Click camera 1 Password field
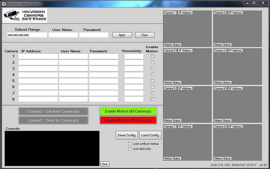 click(104, 56)
